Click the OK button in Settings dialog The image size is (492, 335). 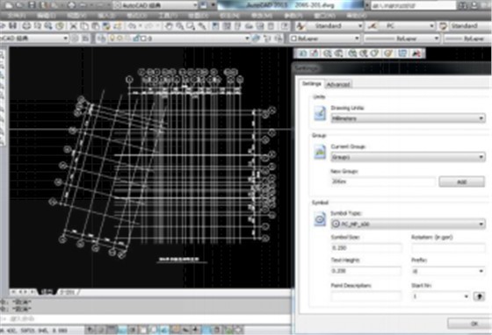pyautogui.click(x=474, y=324)
